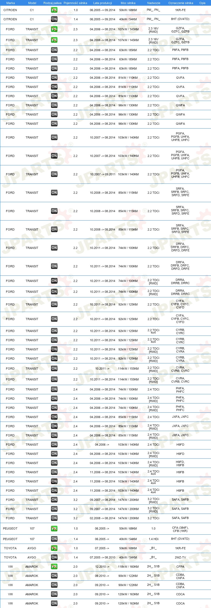Screen dimensions: 211x608
Task: Click the ON icon in Toyota Aygo 1.4 row
Action: [x=54, y=557]
